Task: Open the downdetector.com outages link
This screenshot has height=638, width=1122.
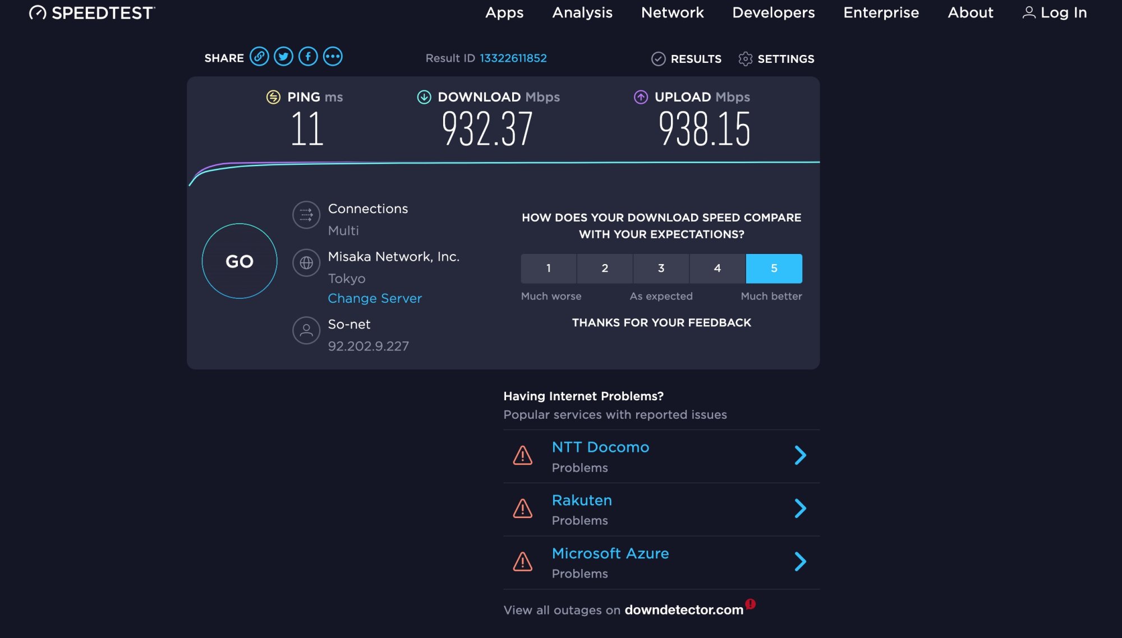Action: 684,610
